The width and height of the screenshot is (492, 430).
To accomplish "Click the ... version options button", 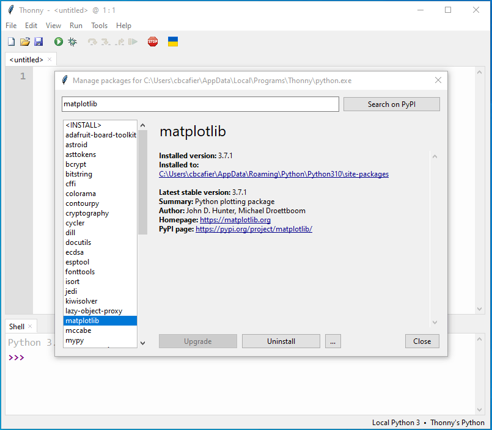I will (x=333, y=341).
